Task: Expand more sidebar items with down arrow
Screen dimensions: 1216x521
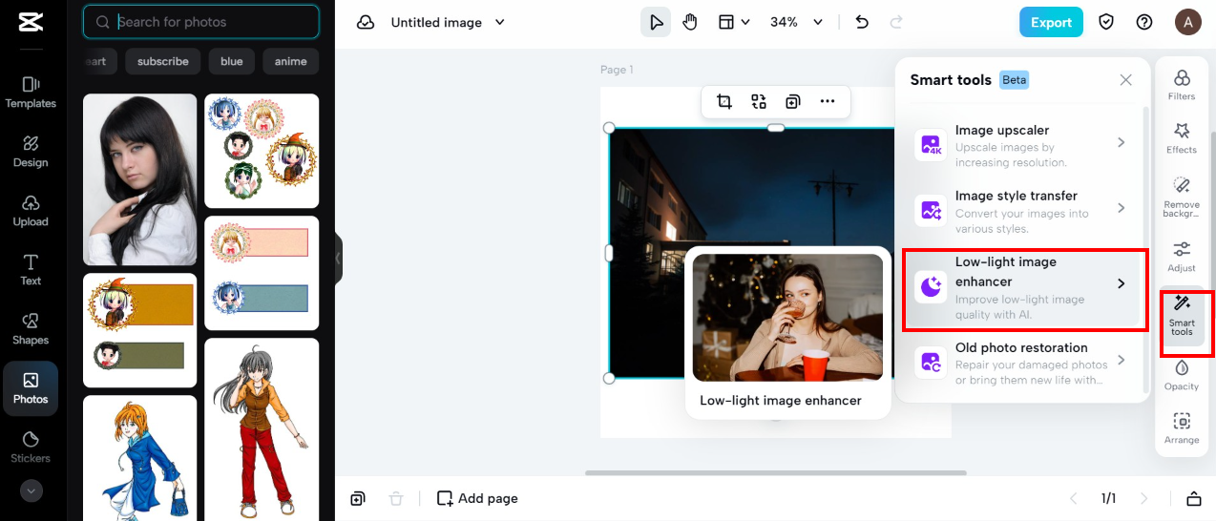Action: 31,491
